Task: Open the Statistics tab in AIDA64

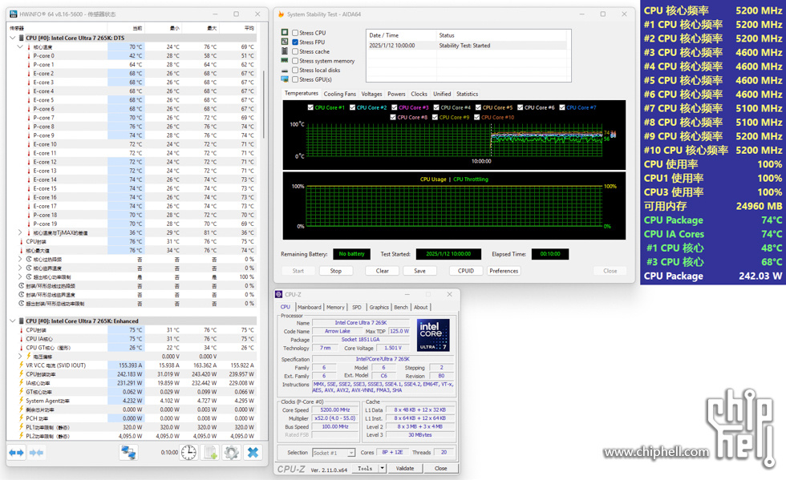Action: pyautogui.click(x=467, y=94)
